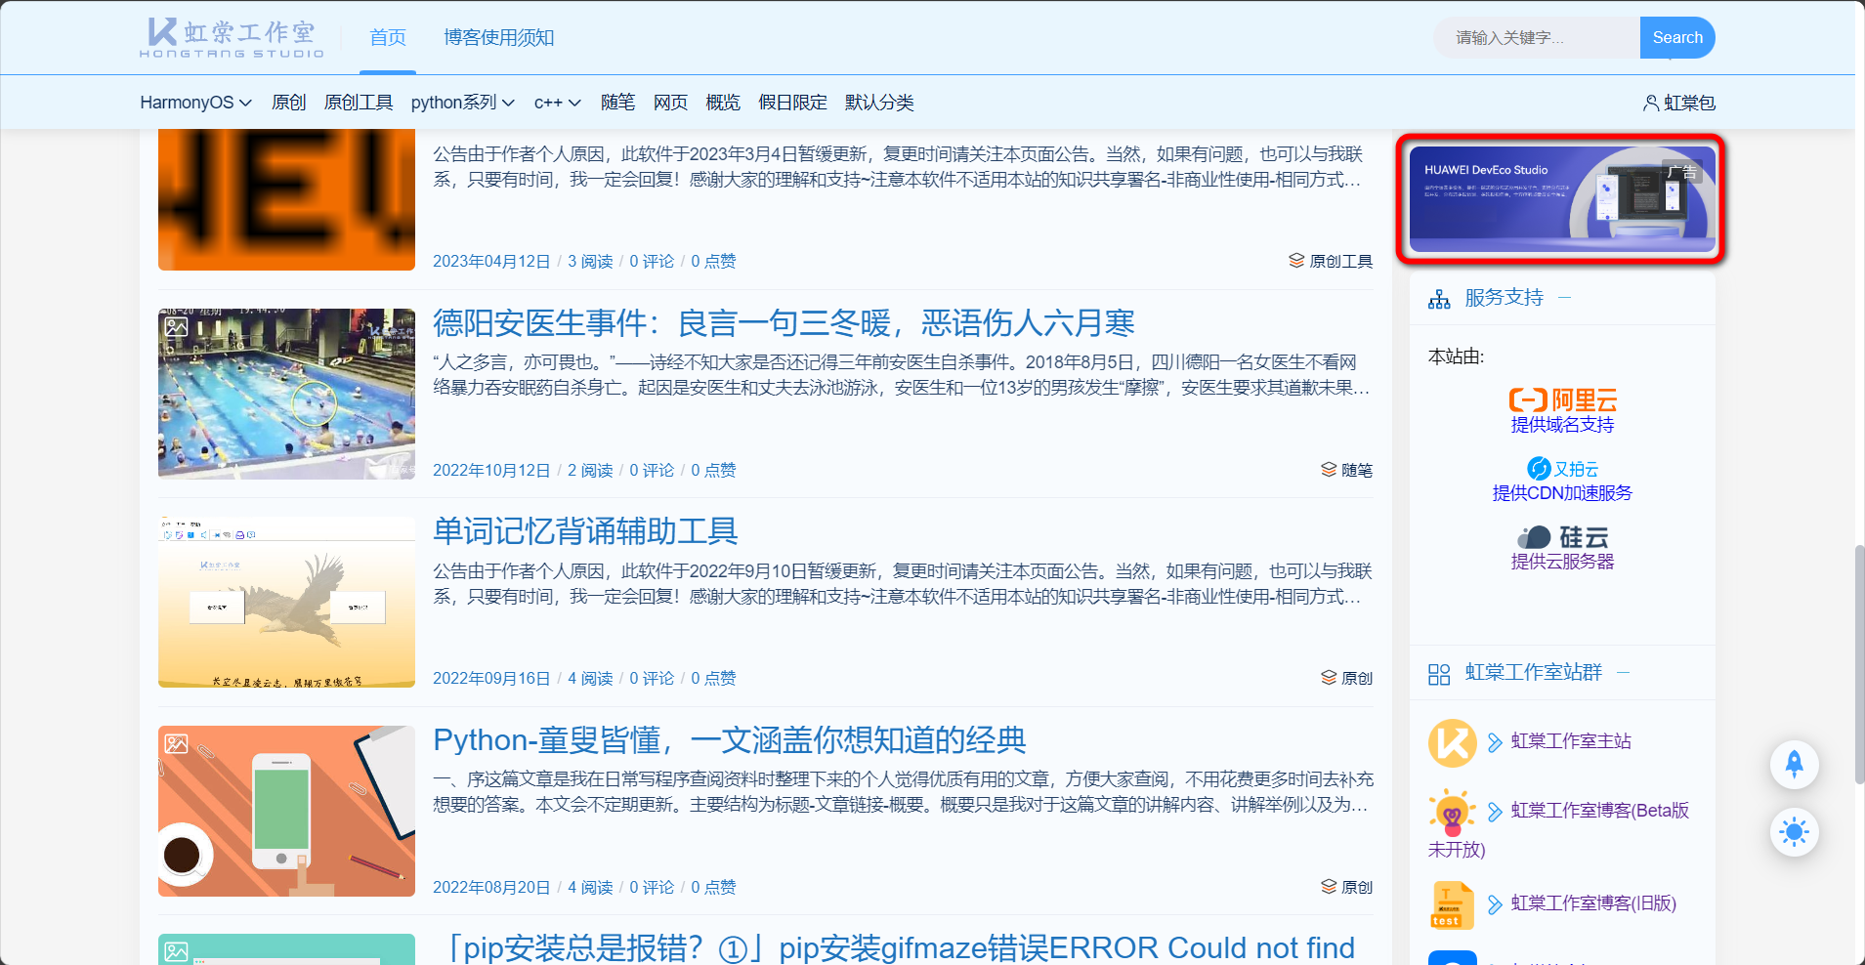This screenshot has width=1865, height=965.
Task: Collapse the 服务支持 panel with minus icon
Action: 1565,298
